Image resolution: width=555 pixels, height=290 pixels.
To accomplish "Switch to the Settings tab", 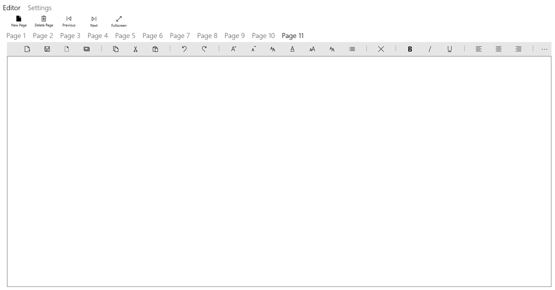I will point(39,8).
